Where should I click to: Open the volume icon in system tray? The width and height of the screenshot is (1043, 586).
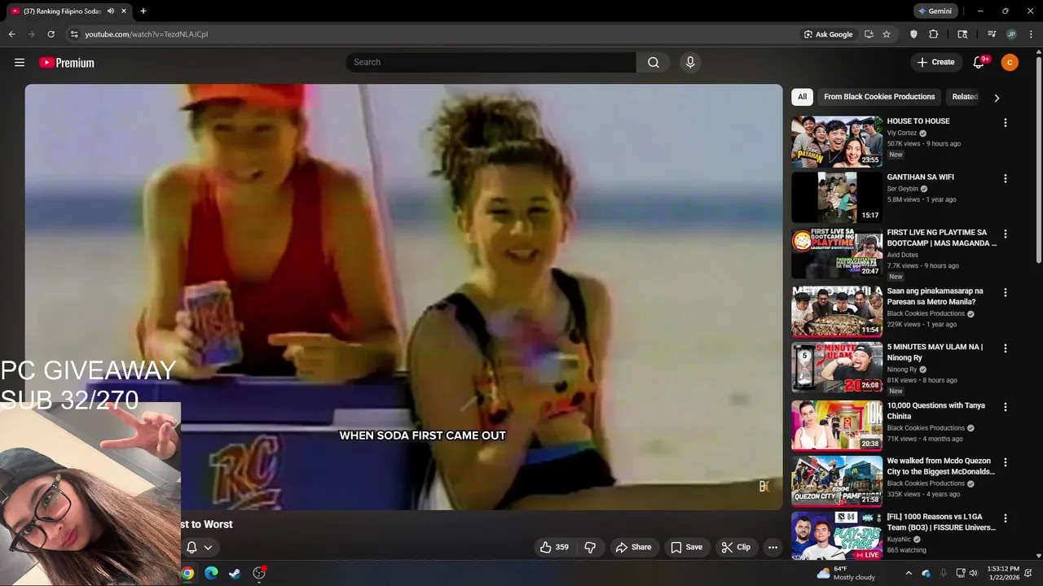point(973,573)
